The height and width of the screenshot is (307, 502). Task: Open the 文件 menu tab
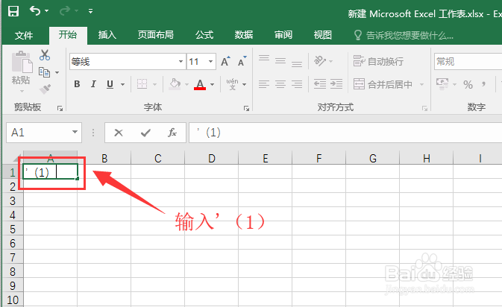click(x=24, y=35)
